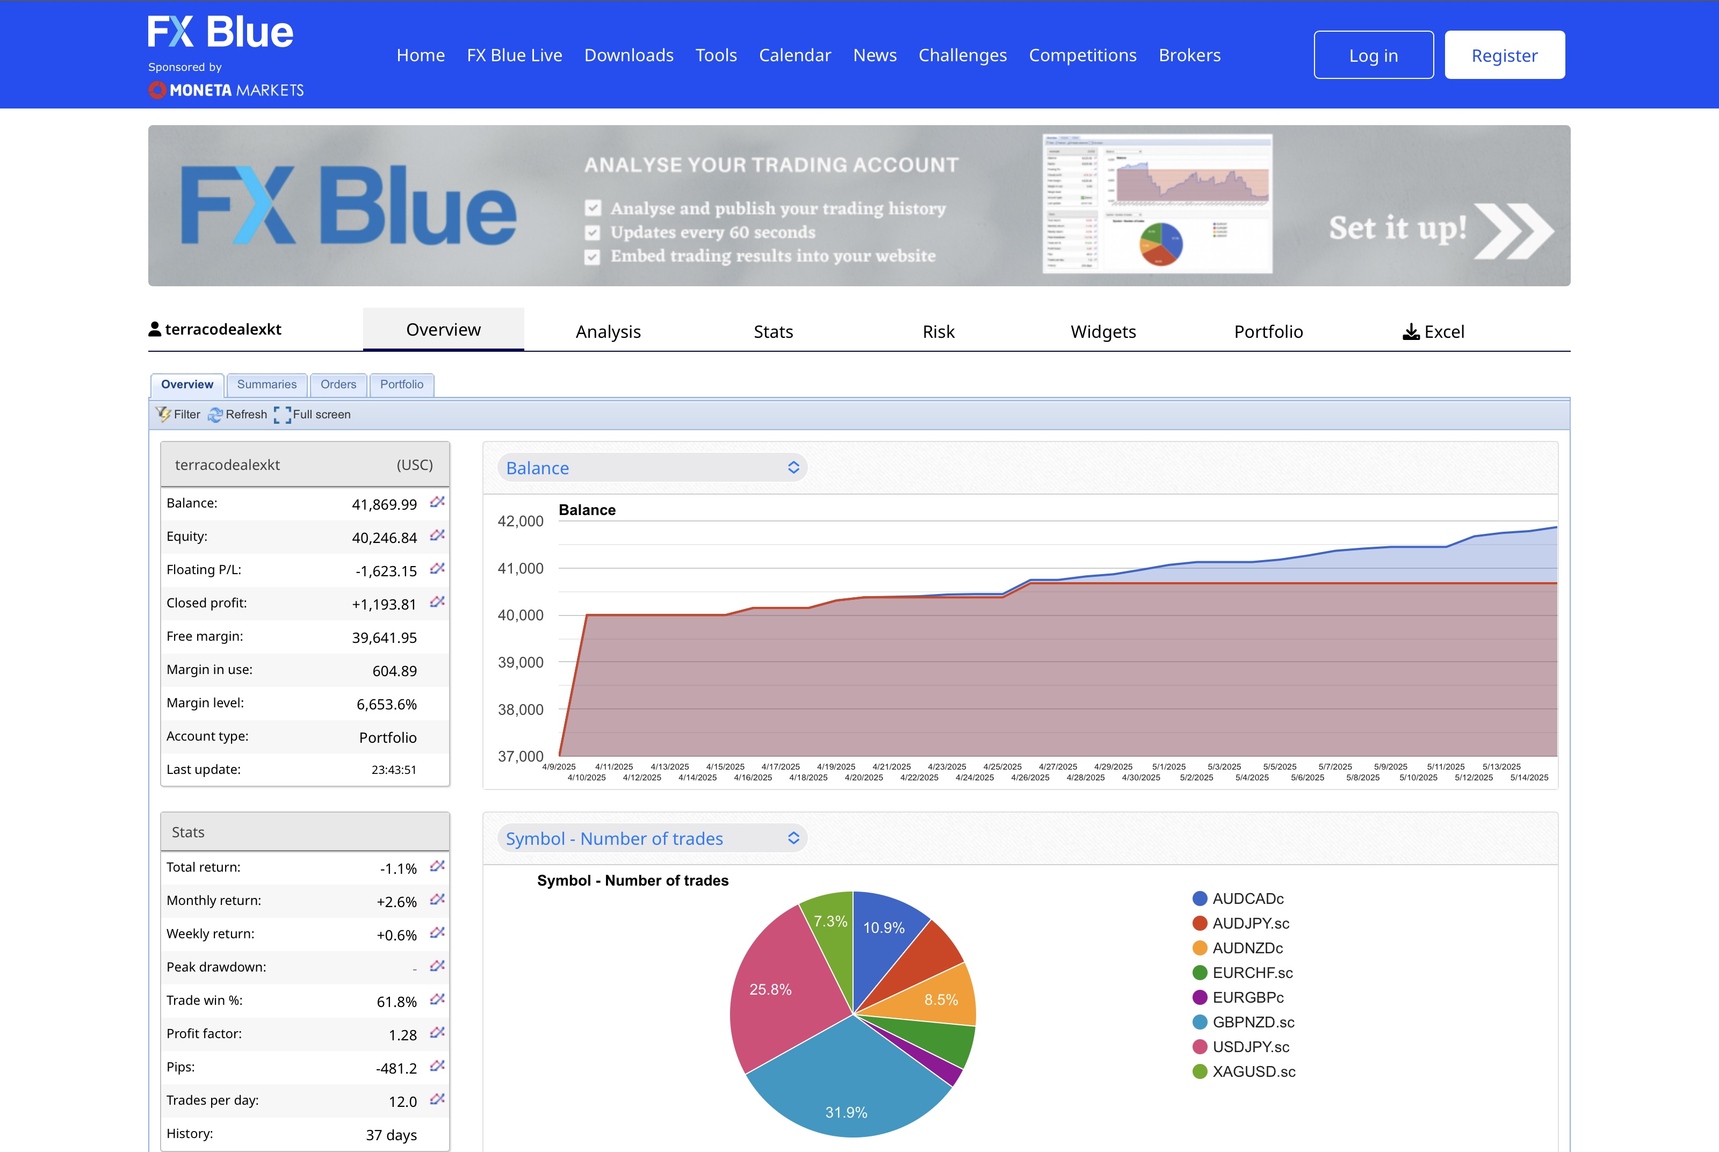Click the EURCHF.sc legend label
Image resolution: width=1719 pixels, height=1152 pixels.
tap(1253, 973)
